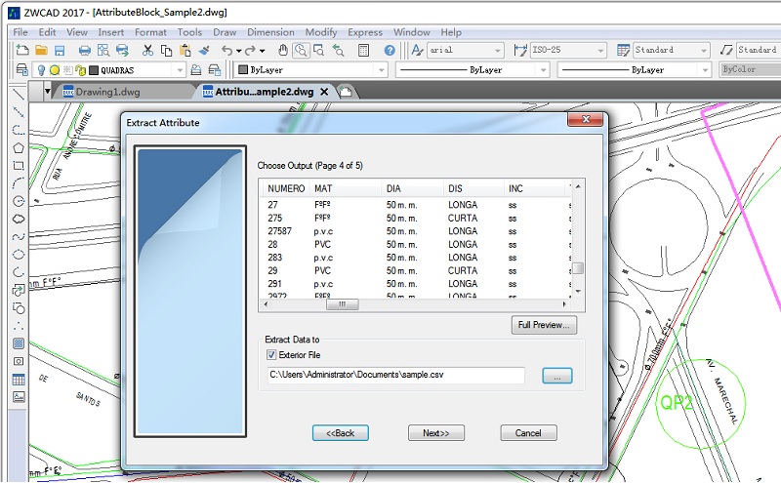The image size is (781, 483).
Task: Toggle the Exterior File checkbox
Action: 271,355
